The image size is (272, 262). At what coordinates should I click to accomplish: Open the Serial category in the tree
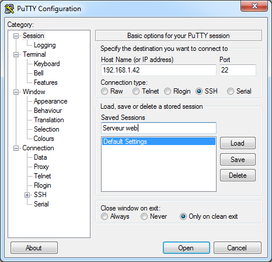[x=41, y=204]
